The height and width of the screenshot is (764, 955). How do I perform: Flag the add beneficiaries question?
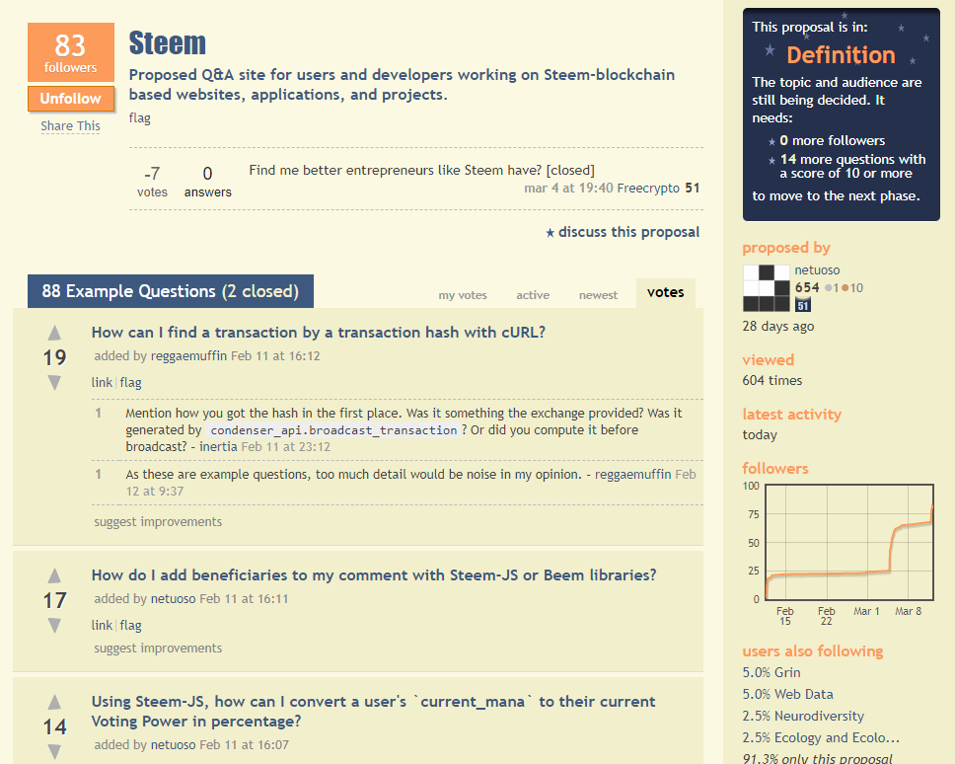130,625
